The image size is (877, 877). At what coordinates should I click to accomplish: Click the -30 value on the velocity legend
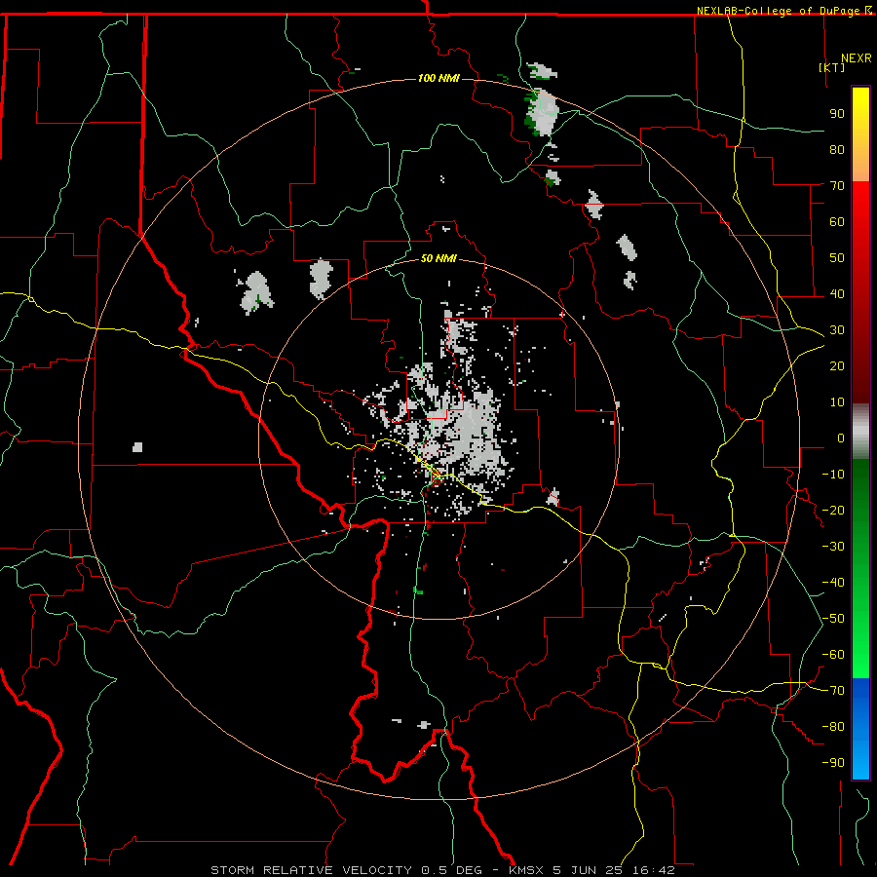pyautogui.click(x=833, y=547)
